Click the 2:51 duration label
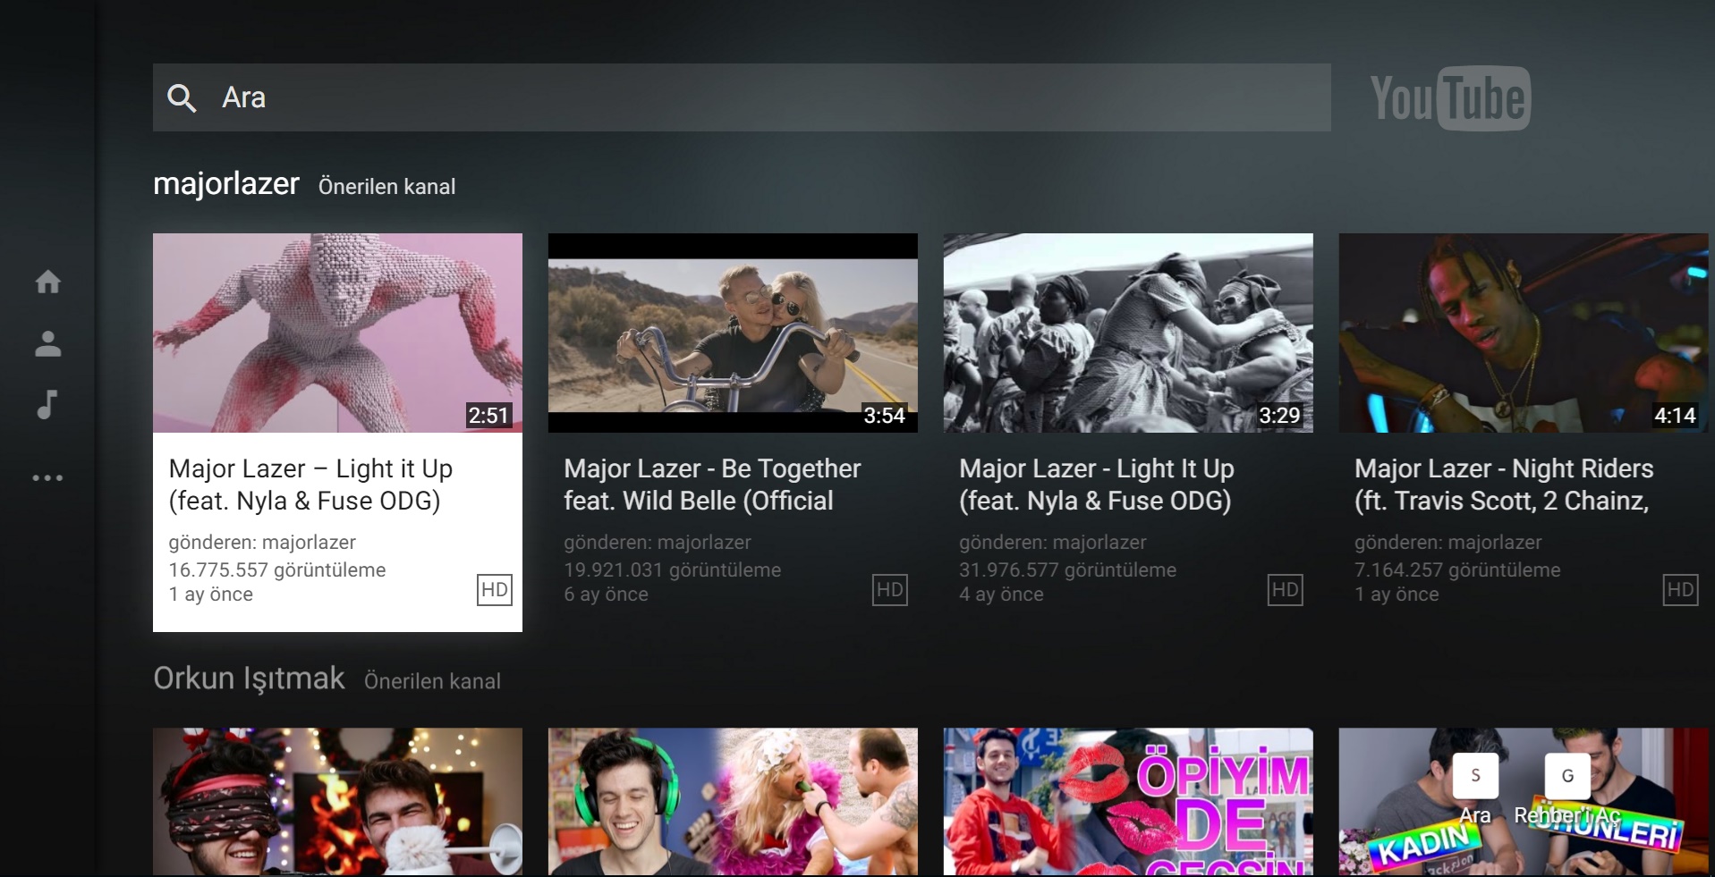1715x877 pixels. click(488, 416)
